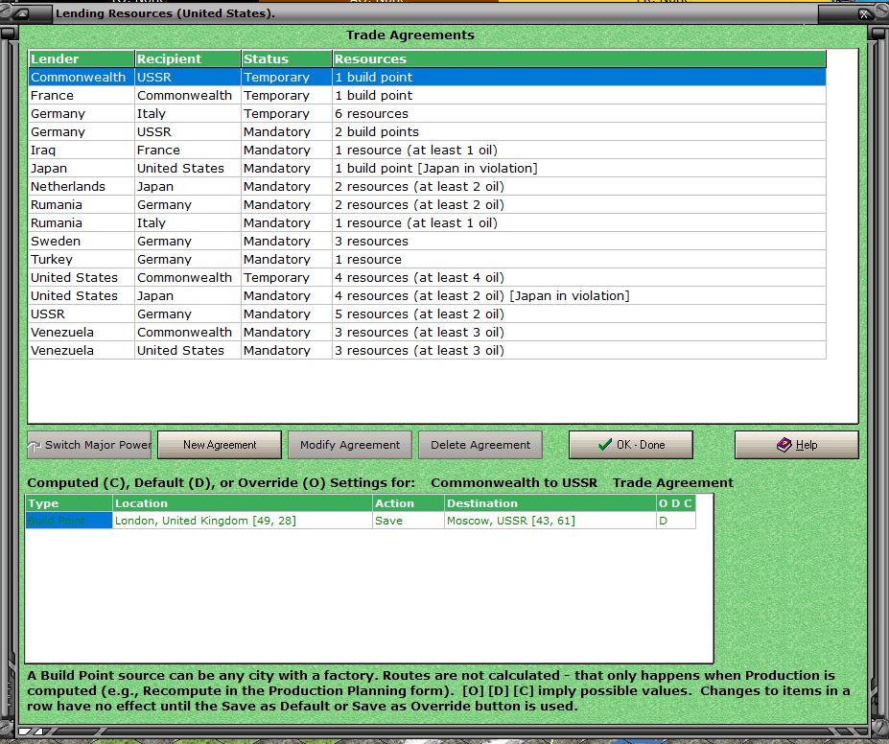Screen dimensions: 889x744
Task: Click the Action column header
Action: click(x=409, y=503)
